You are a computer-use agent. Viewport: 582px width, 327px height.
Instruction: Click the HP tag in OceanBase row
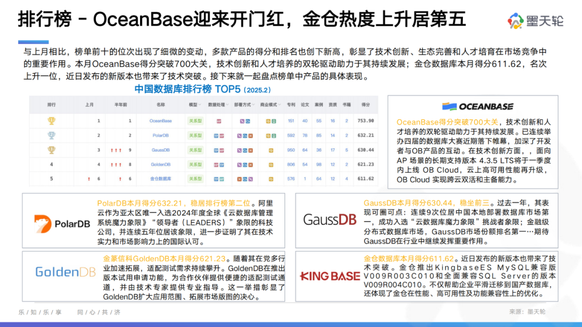point(219,121)
